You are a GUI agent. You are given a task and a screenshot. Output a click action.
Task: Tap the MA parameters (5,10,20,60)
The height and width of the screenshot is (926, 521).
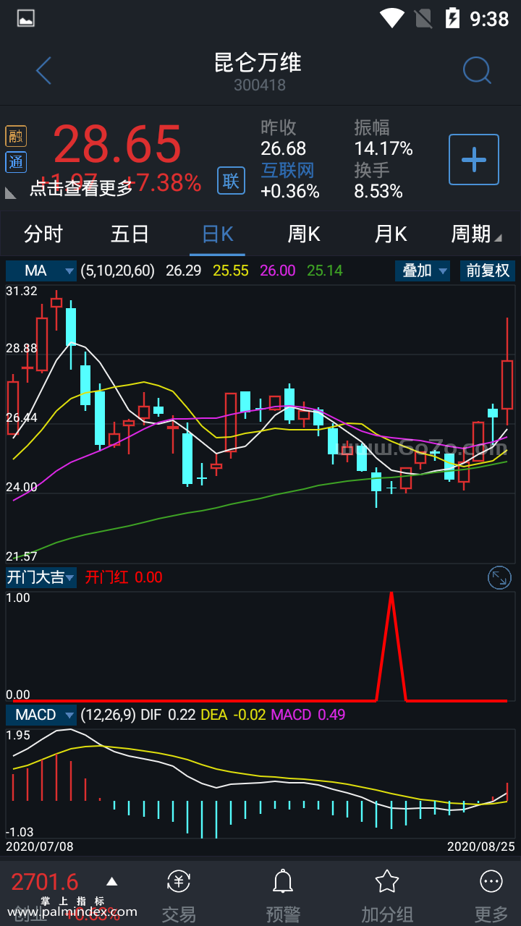pos(118,271)
